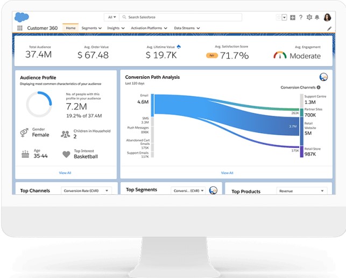Click the Conversion Channels info icon
346x278 pixels.
click(319, 87)
